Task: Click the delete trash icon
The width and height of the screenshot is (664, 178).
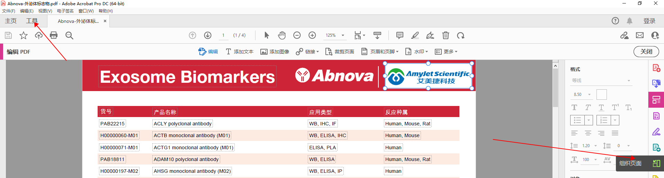Action: (x=446, y=35)
